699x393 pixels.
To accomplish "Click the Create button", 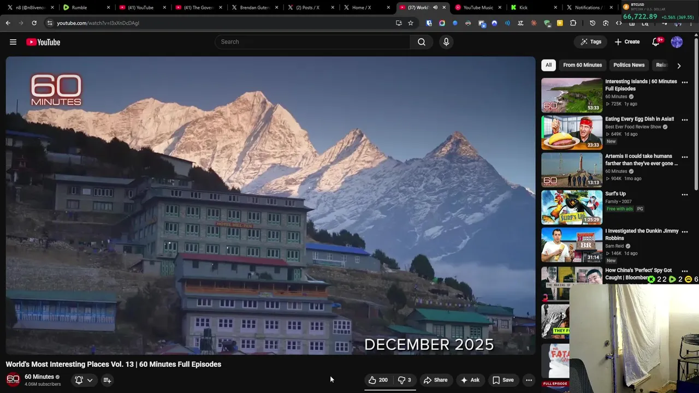I will 627,42.
